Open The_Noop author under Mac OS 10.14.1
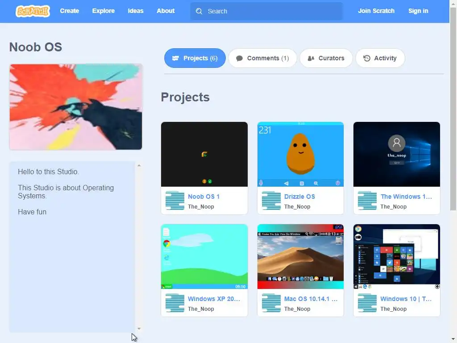The image size is (457, 343). click(x=297, y=309)
